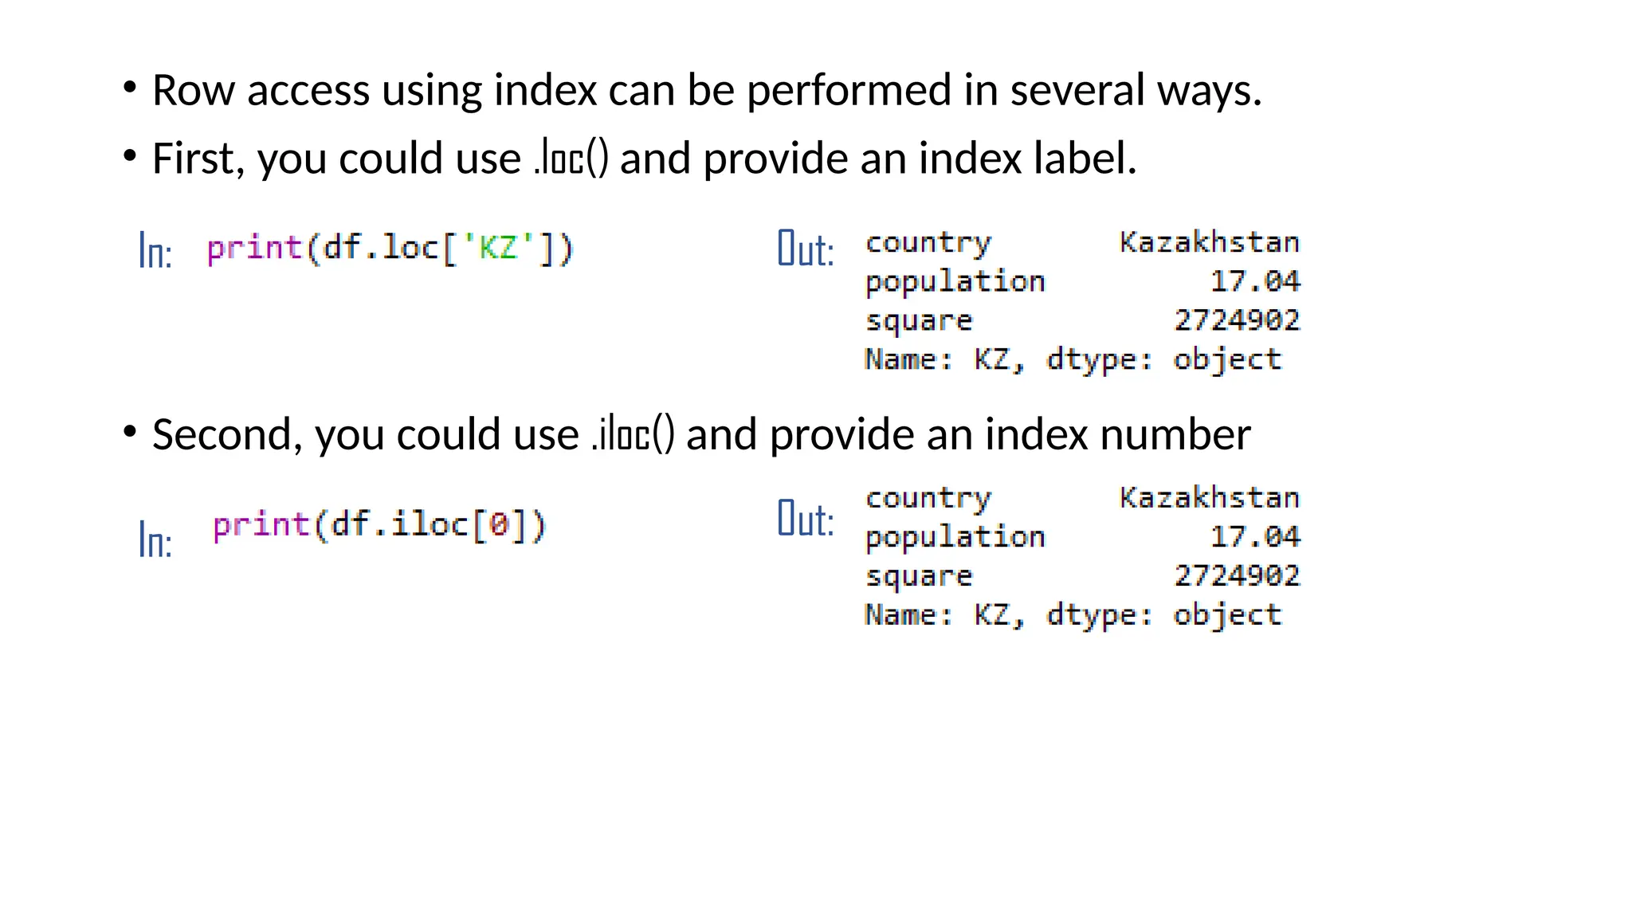This screenshot has height=918, width=1632.
Task: Click 'square' in the second output
Action: pos(919,576)
